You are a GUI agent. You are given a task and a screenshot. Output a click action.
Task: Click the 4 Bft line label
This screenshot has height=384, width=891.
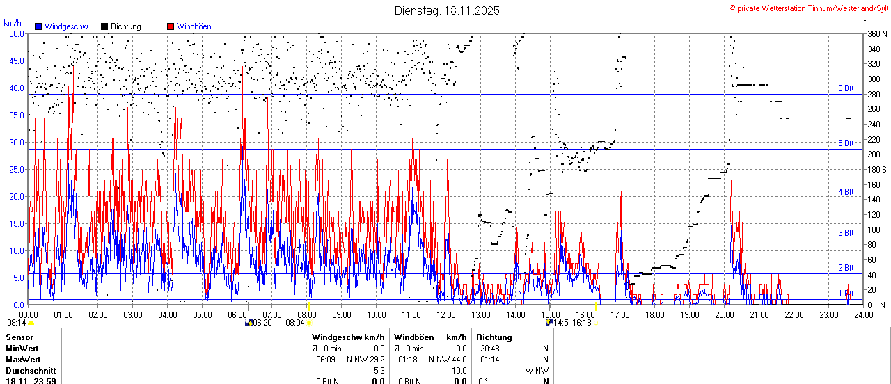pos(846,192)
